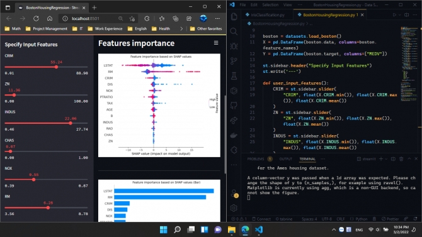
Task: Split the terminal panel
Action: tap(393, 159)
